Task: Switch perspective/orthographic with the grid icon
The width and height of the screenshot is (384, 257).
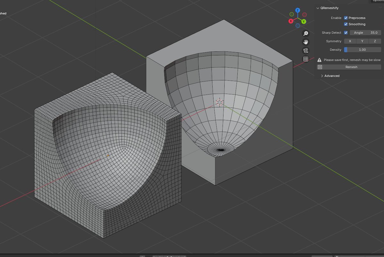Action: point(306,59)
